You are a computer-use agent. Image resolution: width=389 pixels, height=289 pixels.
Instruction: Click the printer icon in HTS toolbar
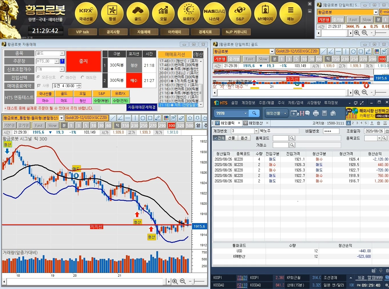coord(316,113)
